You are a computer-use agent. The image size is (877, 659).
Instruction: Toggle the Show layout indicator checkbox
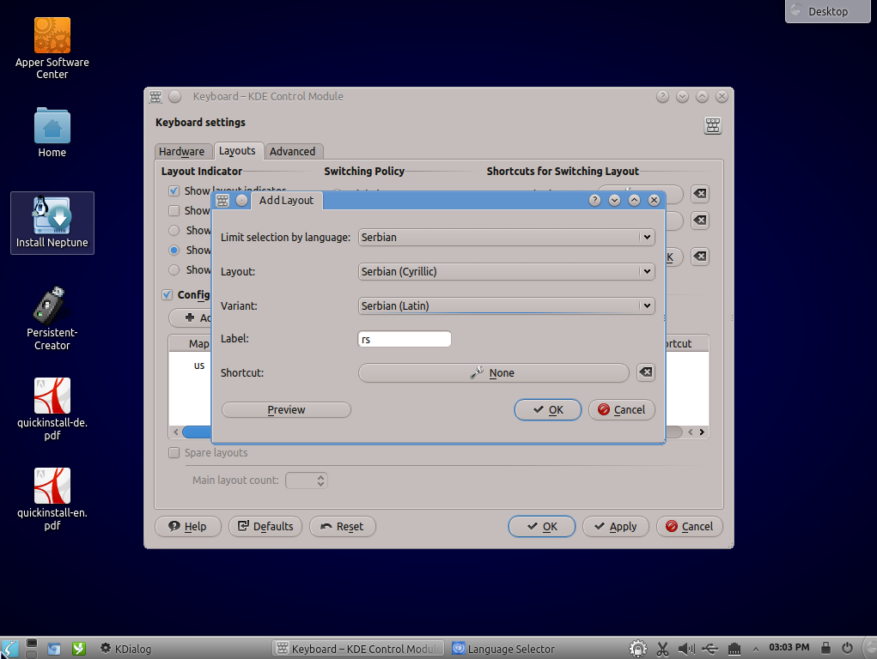[x=174, y=191]
